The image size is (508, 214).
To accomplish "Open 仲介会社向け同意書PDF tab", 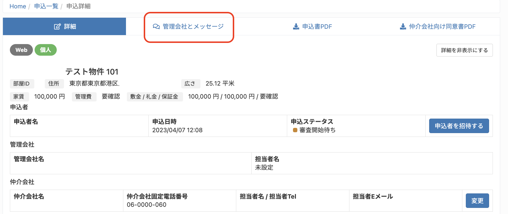I will pyautogui.click(x=437, y=26).
